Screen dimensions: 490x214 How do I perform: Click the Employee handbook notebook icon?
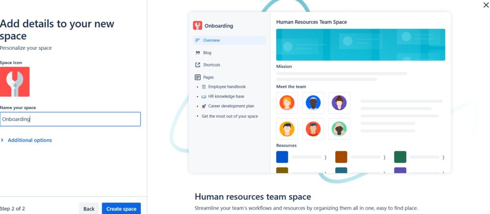204,87
